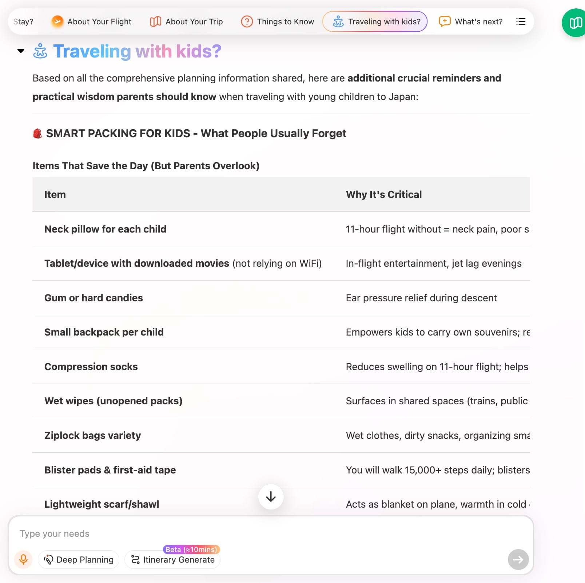Screen dimensions: 585x583
Task: Toggle Itinerary Generate mode
Action: (172, 559)
